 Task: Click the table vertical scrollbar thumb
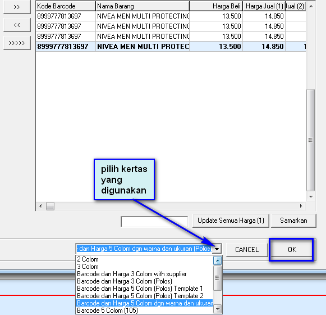(x=311, y=140)
